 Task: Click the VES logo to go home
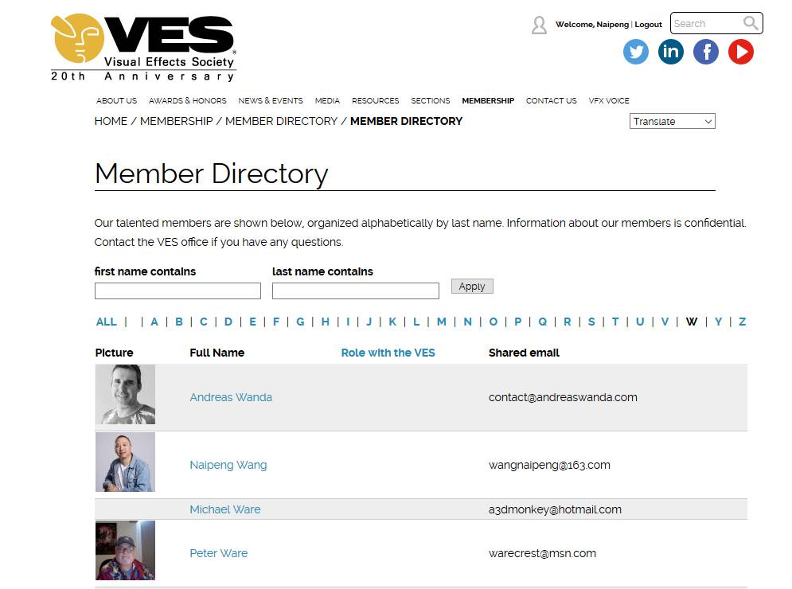pyautogui.click(x=143, y=48)
